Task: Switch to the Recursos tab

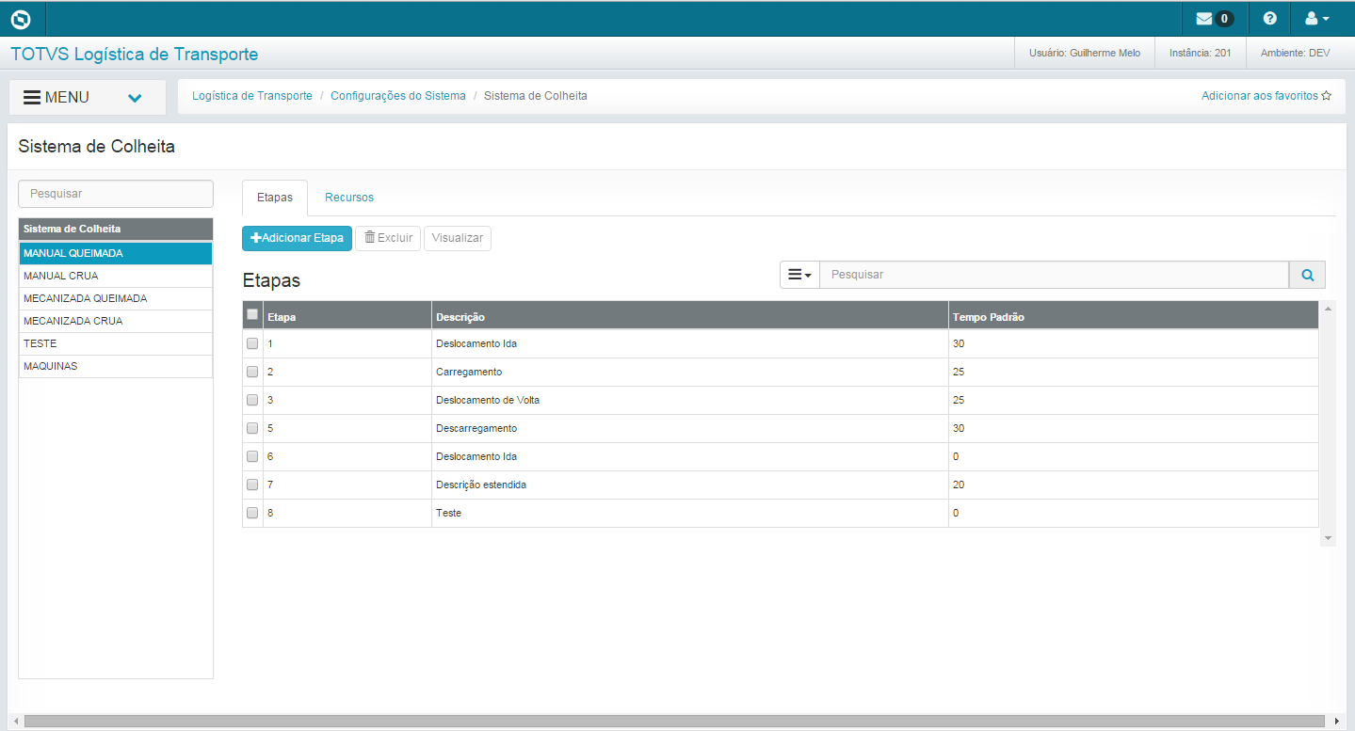Action: pos(349,198)
